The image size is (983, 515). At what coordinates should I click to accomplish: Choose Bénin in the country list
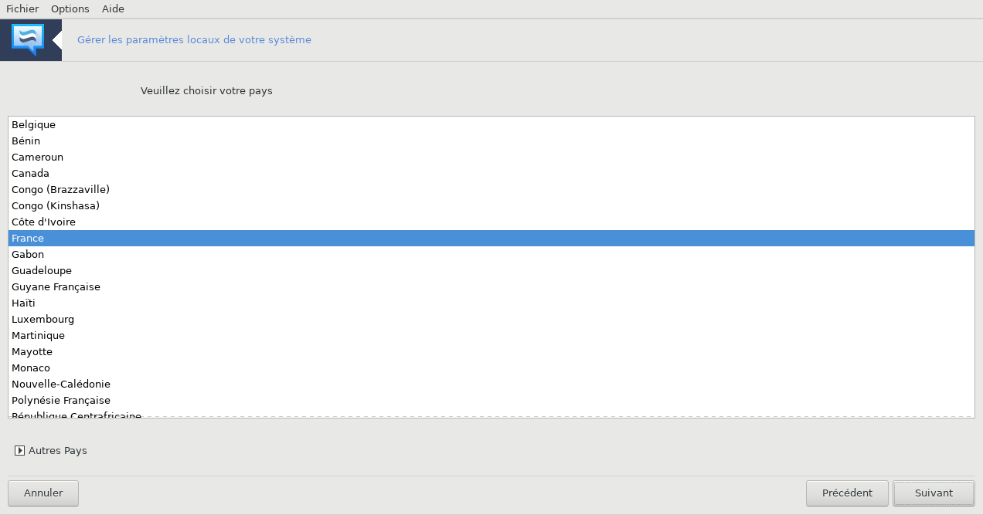point(491,141)
